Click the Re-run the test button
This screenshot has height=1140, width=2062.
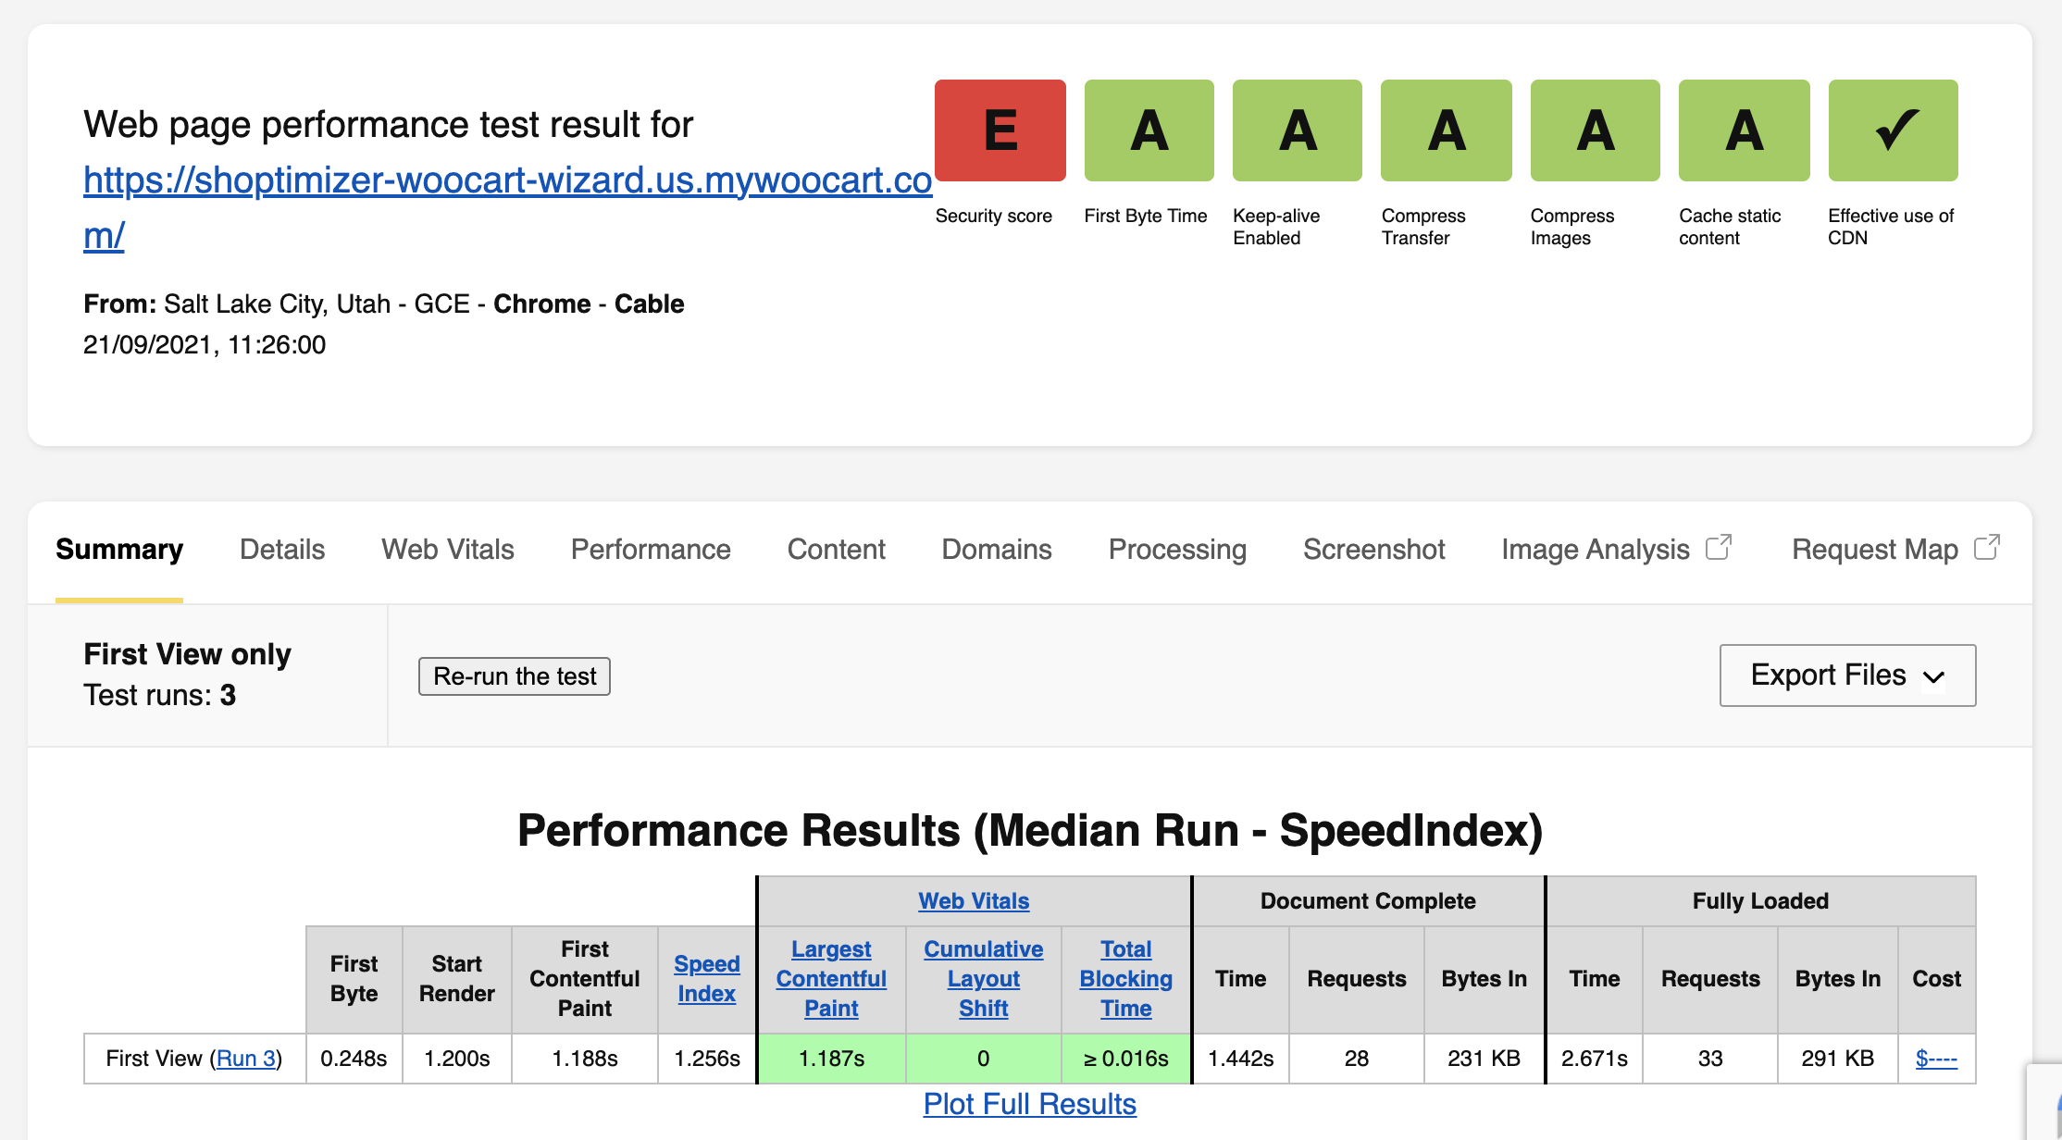pos(515,676)
